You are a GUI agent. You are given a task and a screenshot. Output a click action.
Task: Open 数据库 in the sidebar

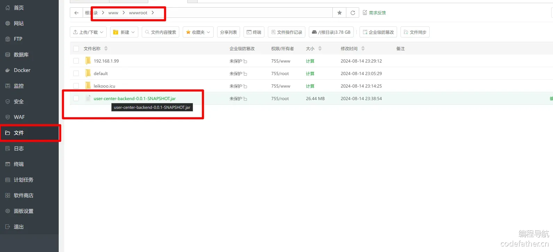pyautogui.click(x=21, y=55)
